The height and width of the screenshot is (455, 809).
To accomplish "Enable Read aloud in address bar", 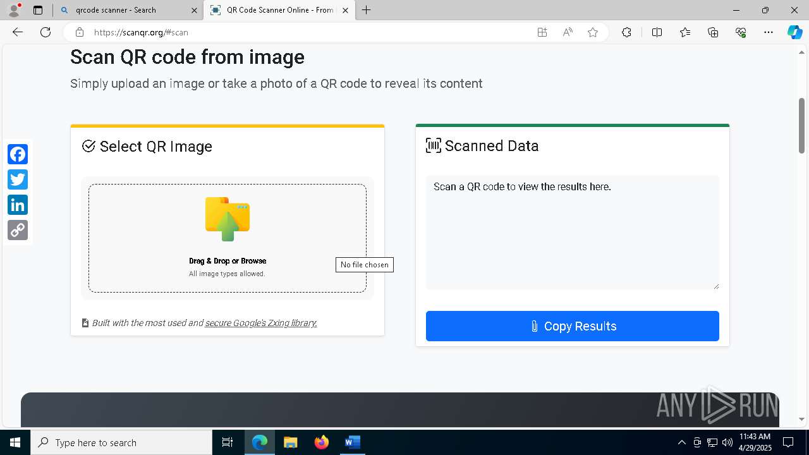I will pos(568,32).
